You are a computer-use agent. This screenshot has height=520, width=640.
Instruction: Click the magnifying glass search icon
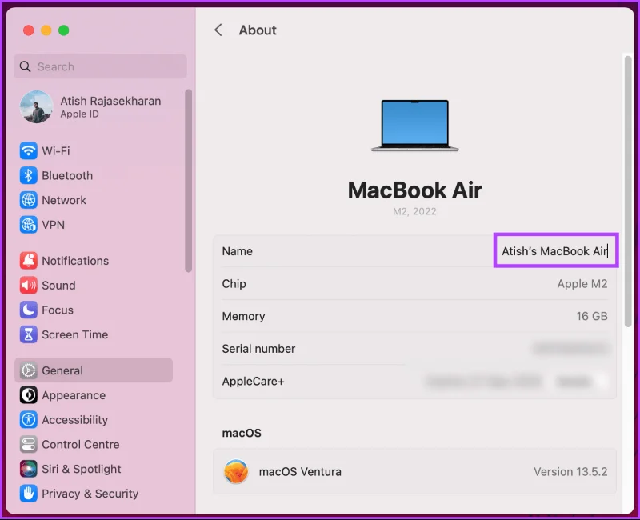click(x=26, y=66)
